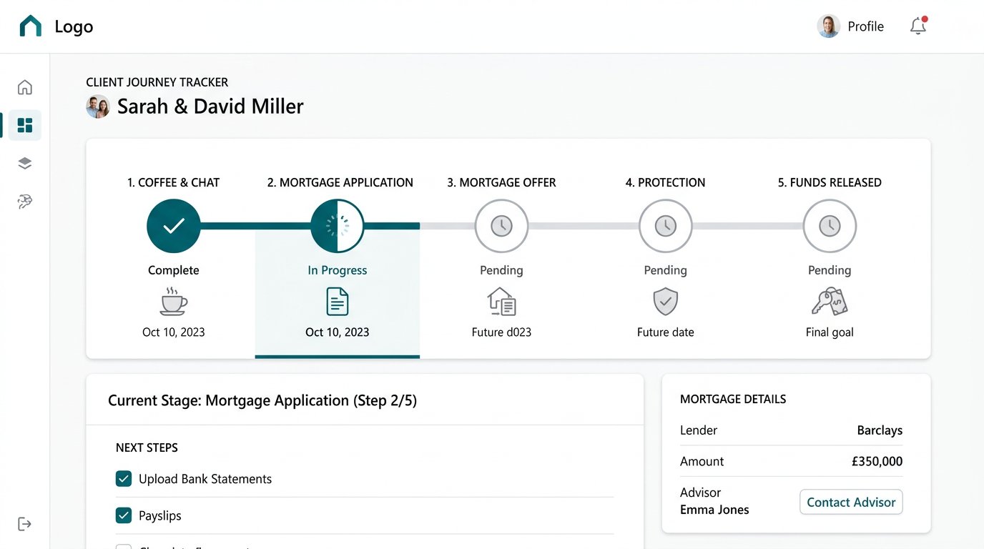Check the unchecked item below Payslips
The width and height of the screenshot is (984, 549).
click(x=124, y=547)
